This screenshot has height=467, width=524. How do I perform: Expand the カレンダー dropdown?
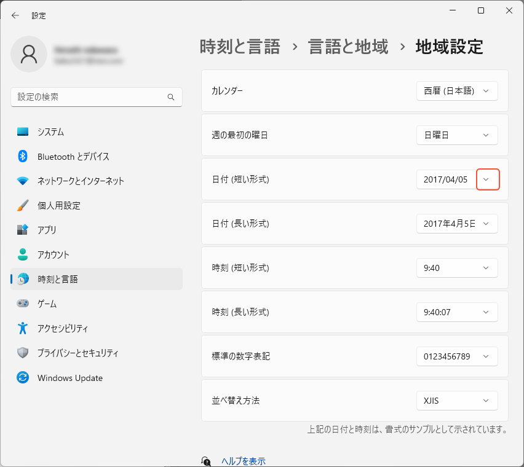pyautogui.click(x=456, y=91)
